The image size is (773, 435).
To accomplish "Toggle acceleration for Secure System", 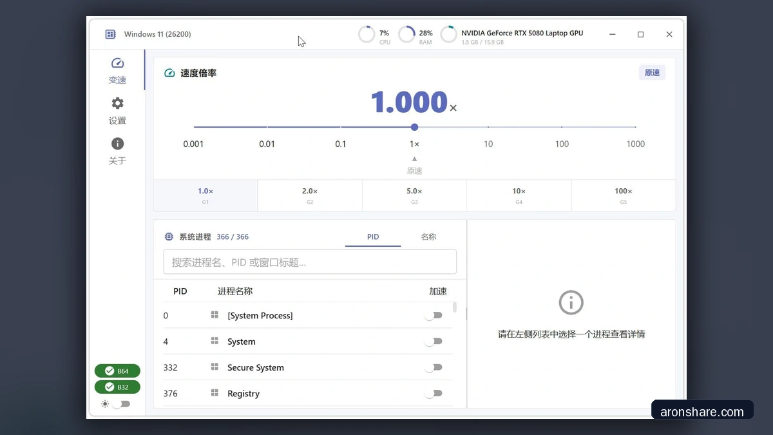I will [x=434, y=367].
